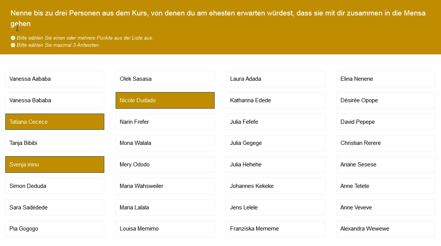Screen dimensions: 441x246
Task: Select Narin Frefer
Action: (x=165, y=122)
